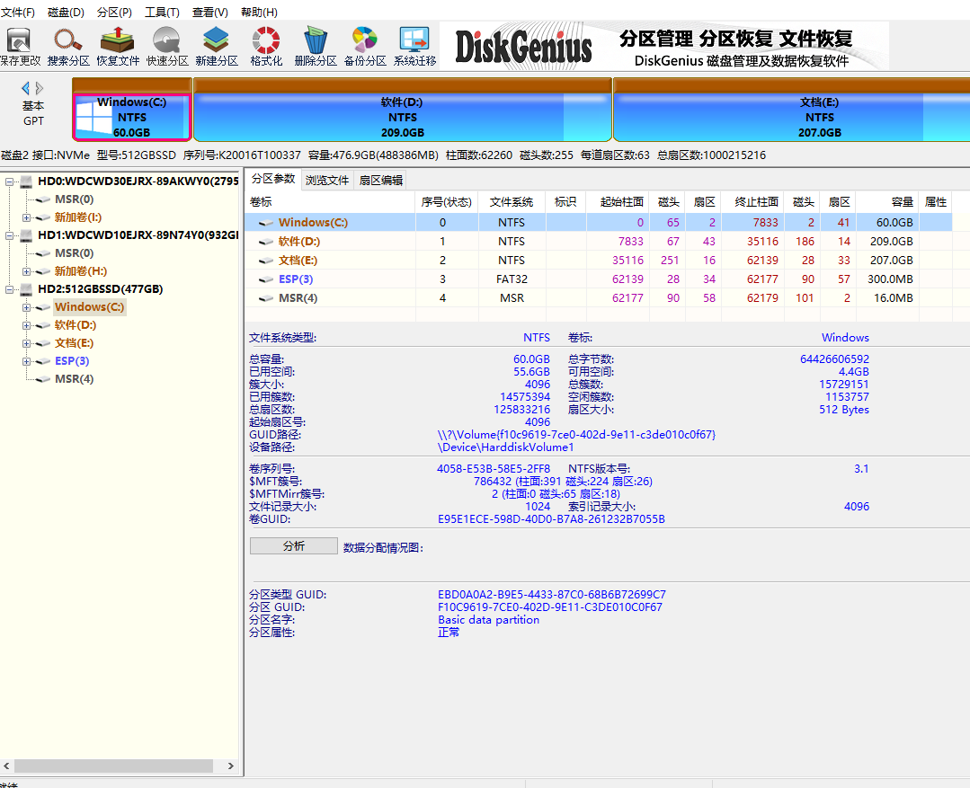This screenshot has height=788, width=970.
Task: Open the 工具(T) menu
Action: (162, 12)
